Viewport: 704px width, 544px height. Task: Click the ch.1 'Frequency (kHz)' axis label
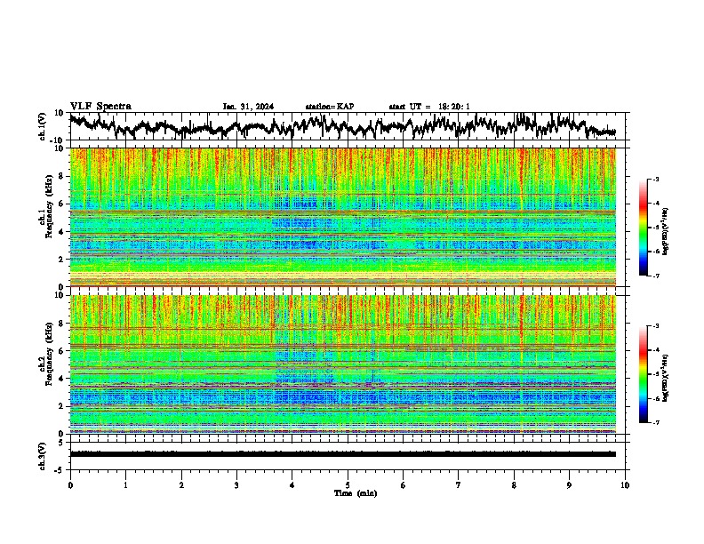49,206
